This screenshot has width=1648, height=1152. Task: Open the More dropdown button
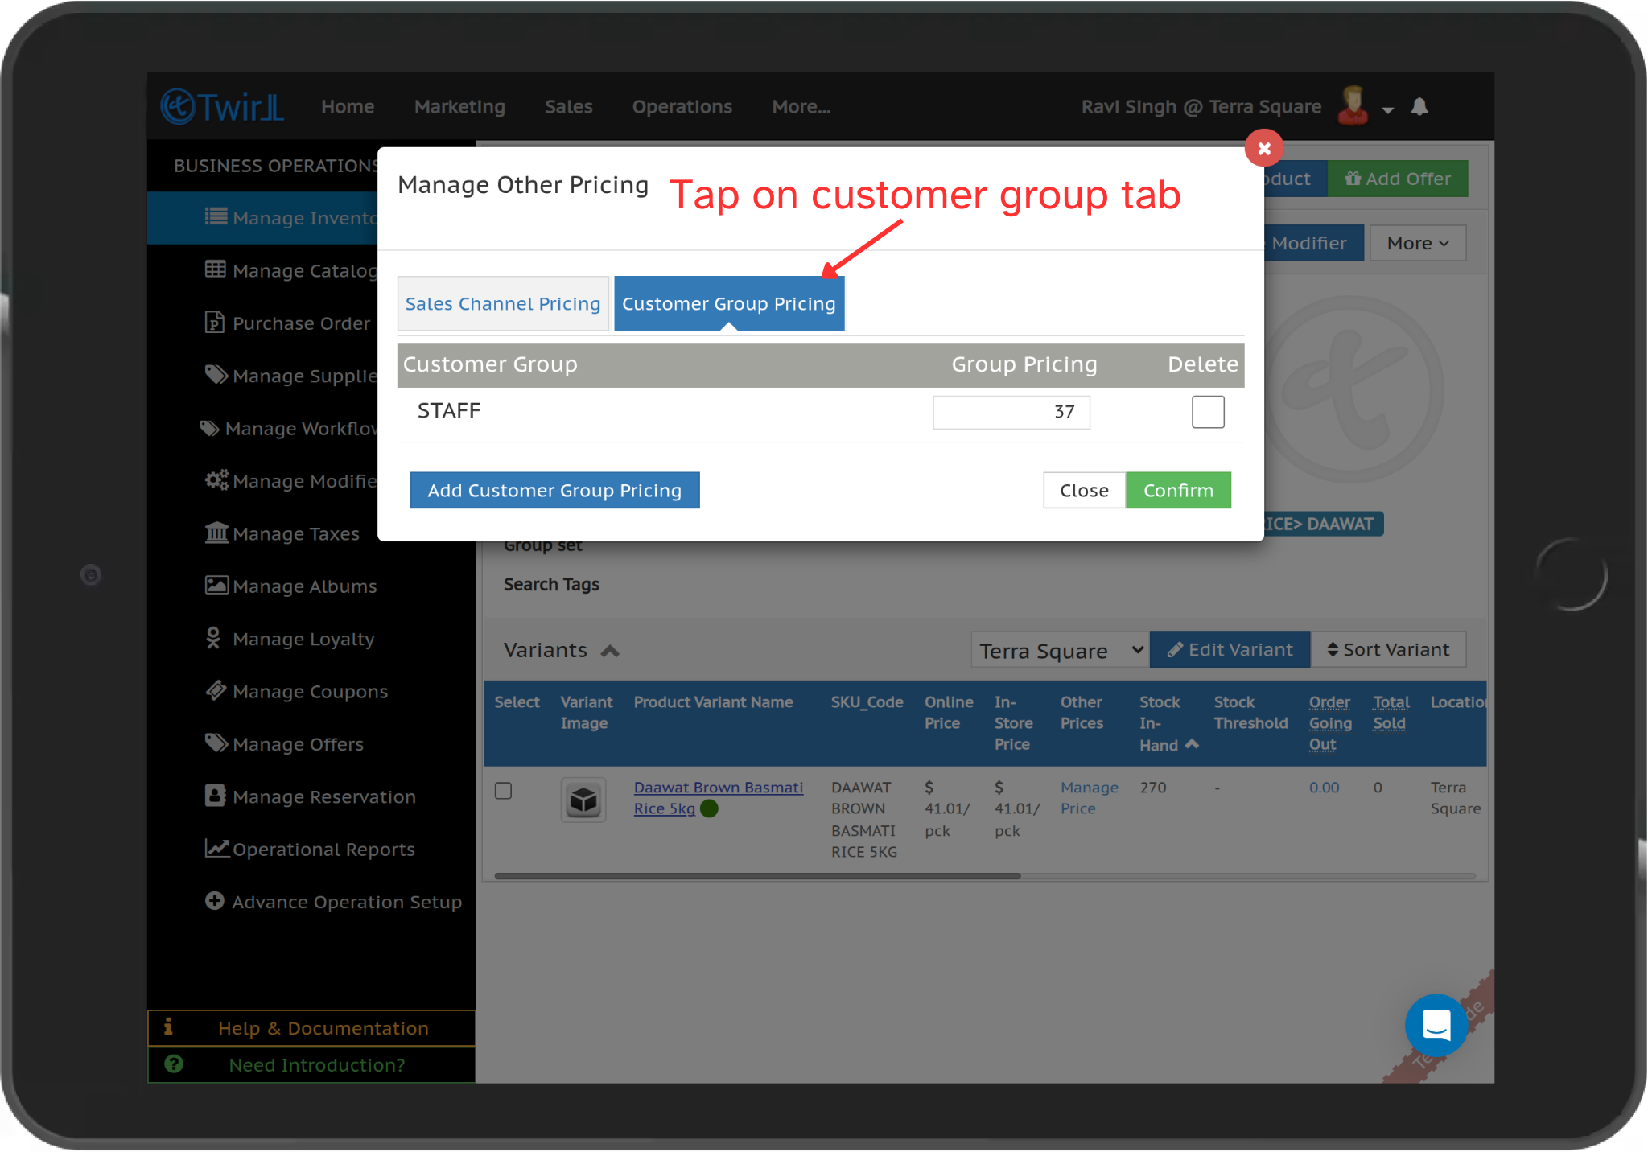point(1418,243)
